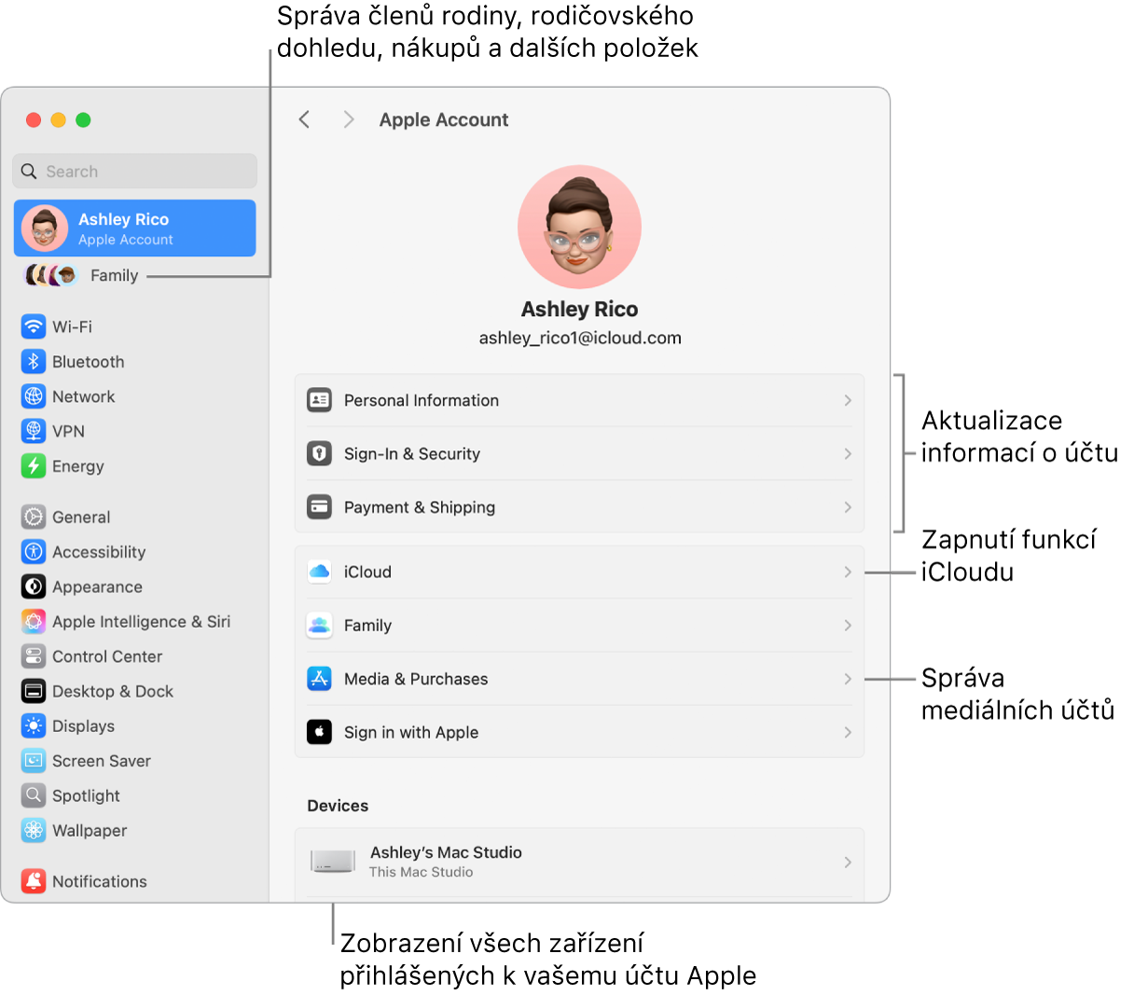
Task: Click the large Memoji profile picture
Action: (579, 227)
